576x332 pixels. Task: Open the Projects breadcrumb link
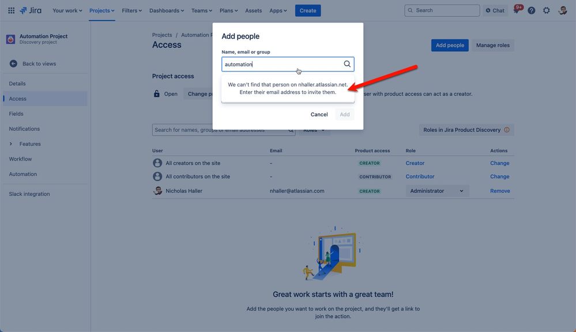[x=162, y=35]
